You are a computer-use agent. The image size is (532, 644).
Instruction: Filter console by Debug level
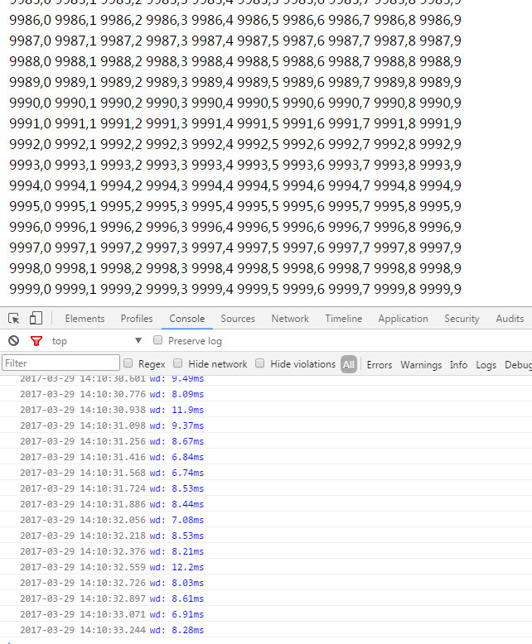518,365
